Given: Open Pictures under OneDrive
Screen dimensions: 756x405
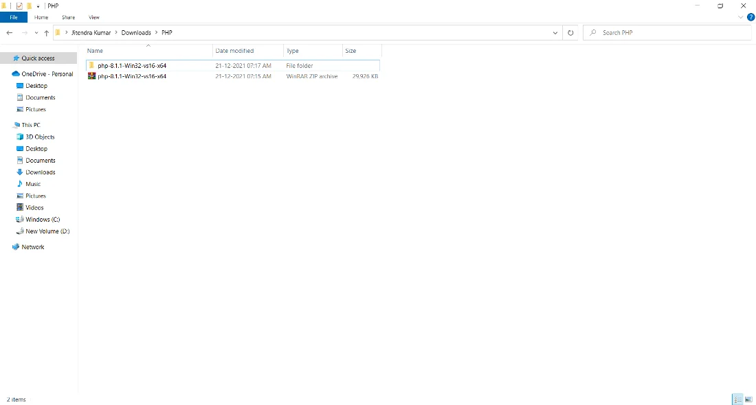Looking at the screenshot, I should [36, 109].
